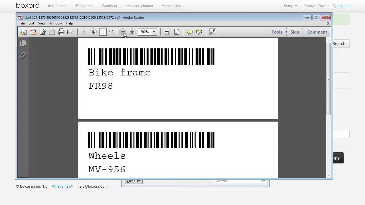
Task: Open the zoom level dropdown arrow
Action: [x=154, y=32]
